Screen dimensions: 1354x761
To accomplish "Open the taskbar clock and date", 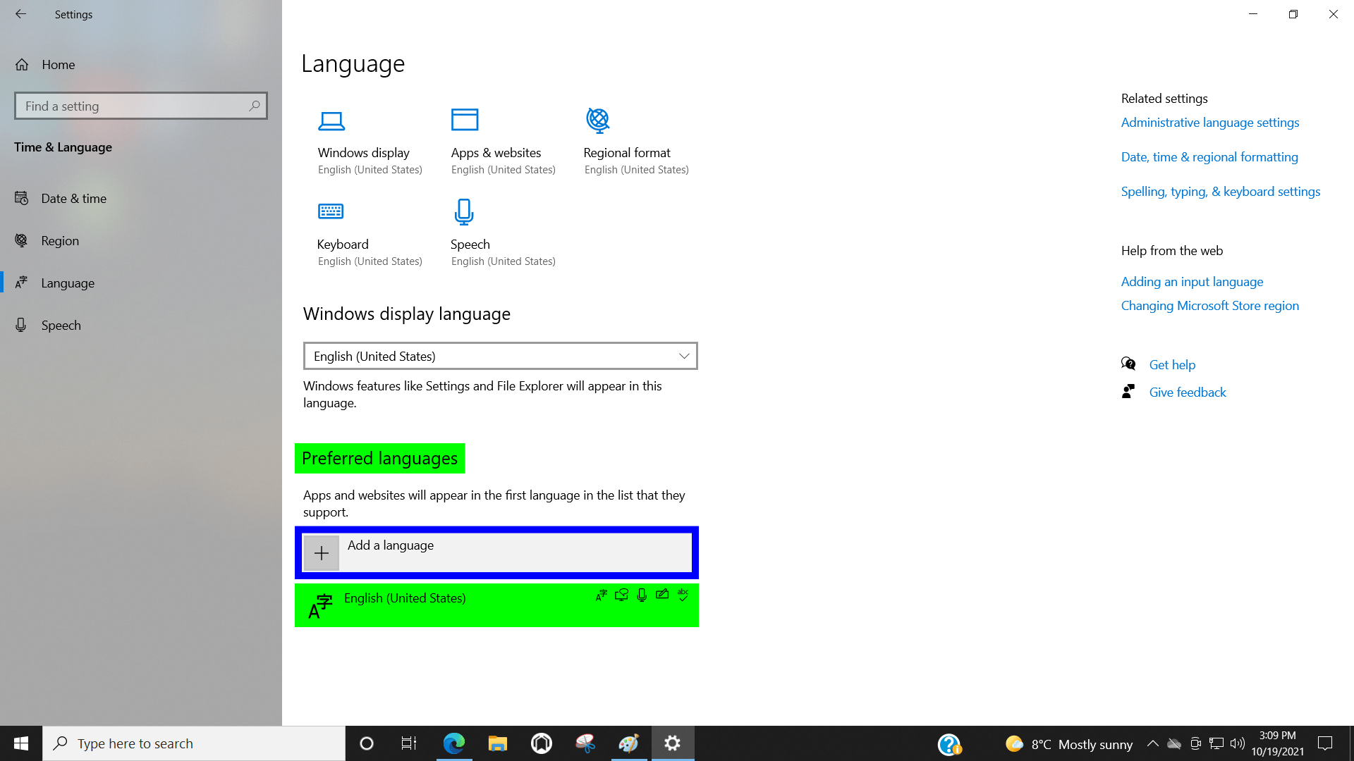I will point(1278,743).
